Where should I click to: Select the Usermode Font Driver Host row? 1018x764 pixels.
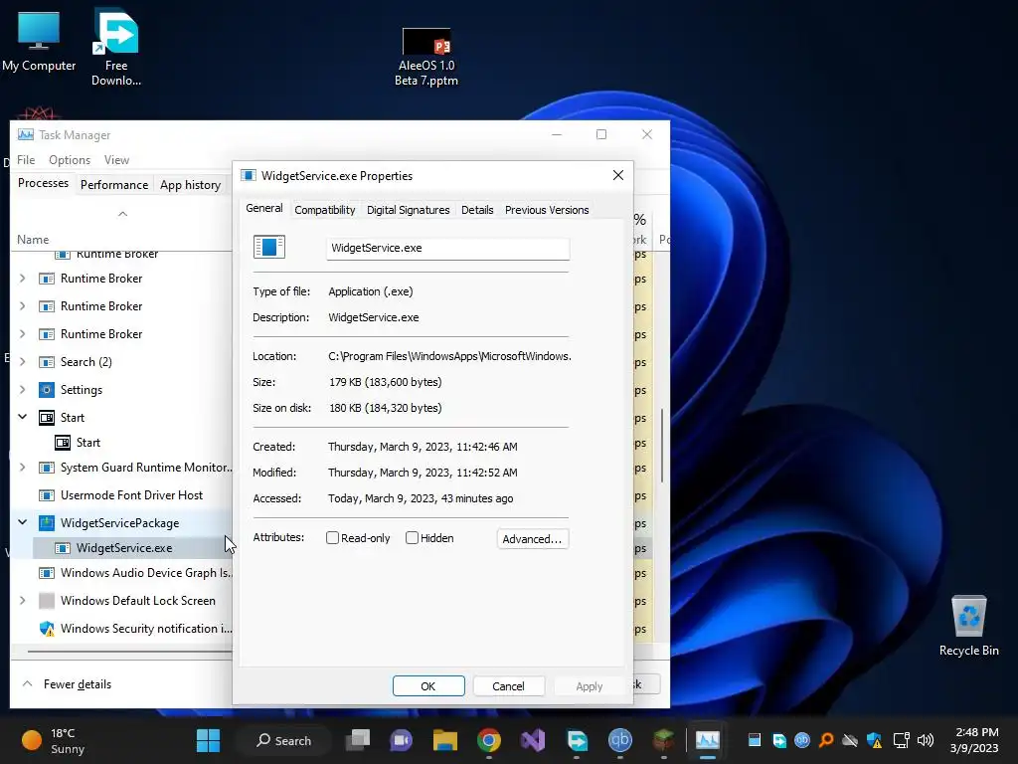coord(121,495)
